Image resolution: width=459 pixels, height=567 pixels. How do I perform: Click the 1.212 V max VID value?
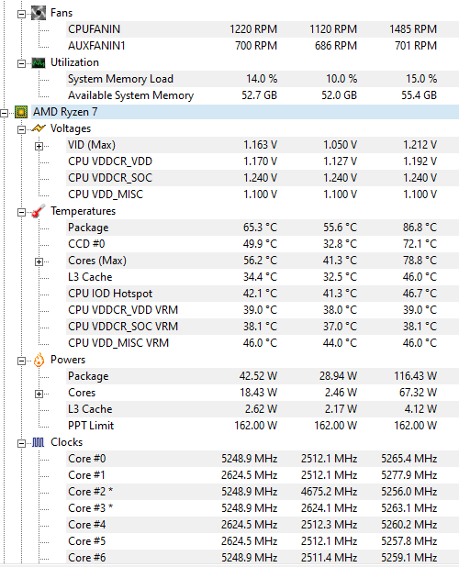[x=420, y=145]
